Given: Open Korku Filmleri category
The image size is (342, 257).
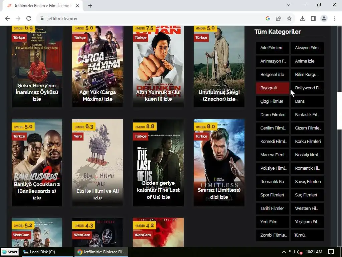Looking at the screenshot, I should click(307, 142).
